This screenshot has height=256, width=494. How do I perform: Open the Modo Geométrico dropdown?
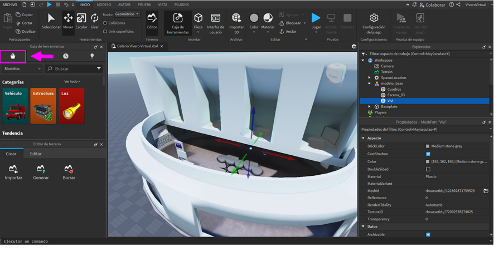(x=128, y=14)
